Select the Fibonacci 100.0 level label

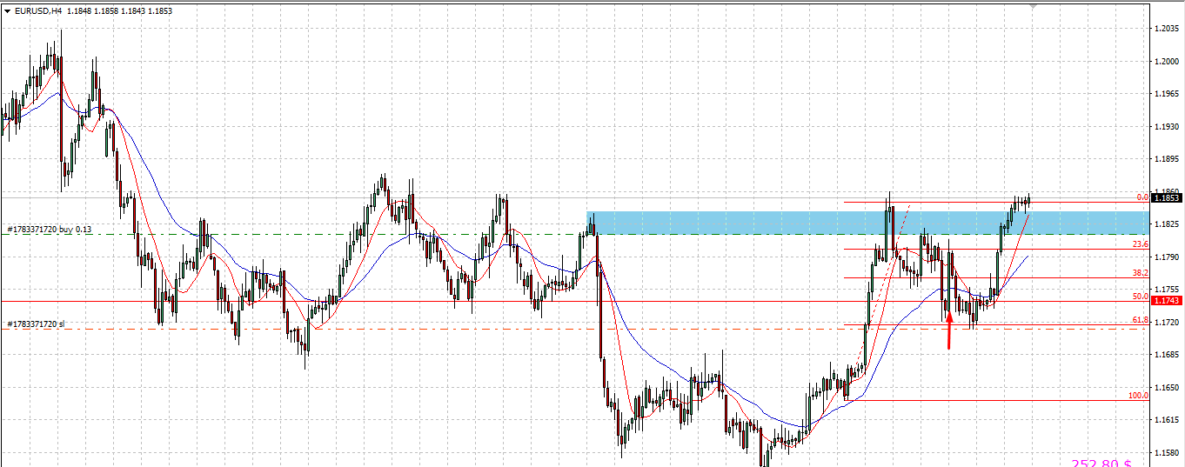pyautogui.click(x=1139, y=396)
